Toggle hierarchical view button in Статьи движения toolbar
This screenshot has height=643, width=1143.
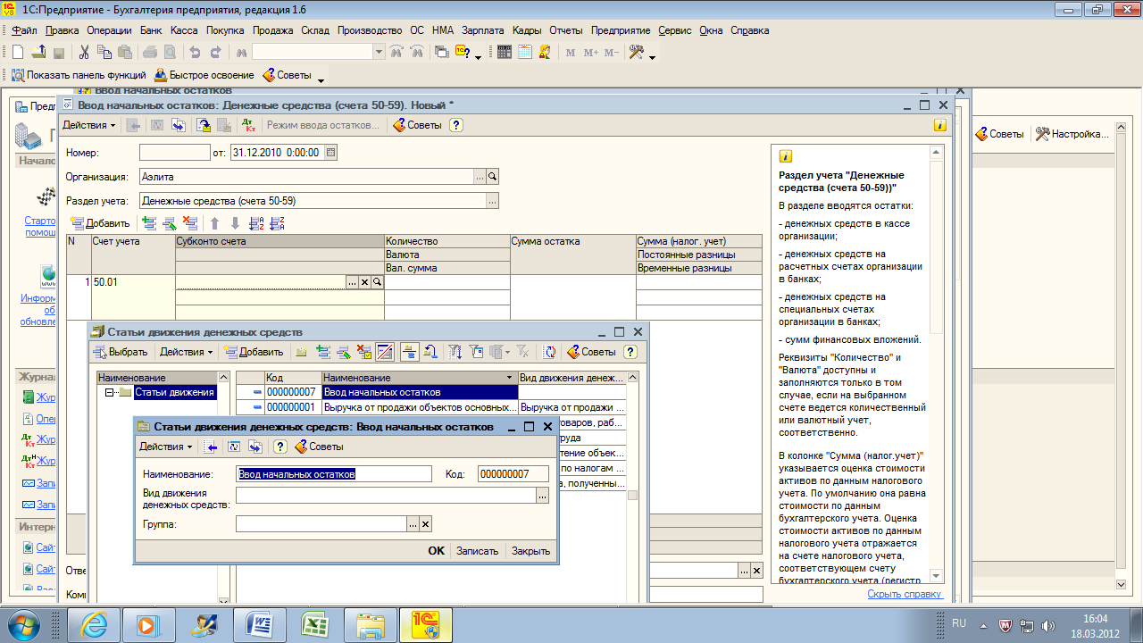(x=411, y=352)
